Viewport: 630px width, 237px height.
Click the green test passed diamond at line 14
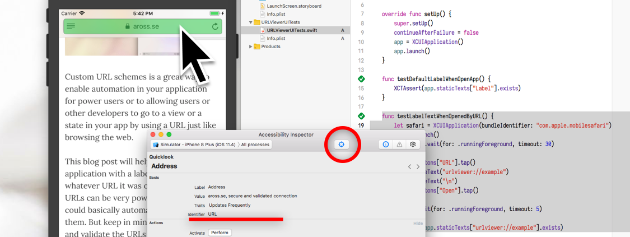point(361,79)
